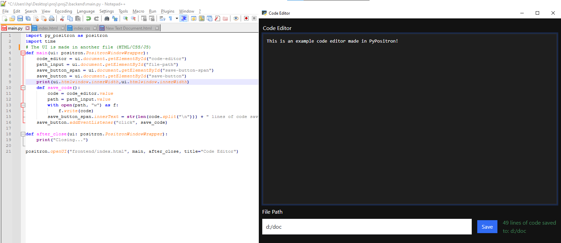561x243 pixels.
Task: Collapse the def main fold marker
Action: tap(23, 53)
